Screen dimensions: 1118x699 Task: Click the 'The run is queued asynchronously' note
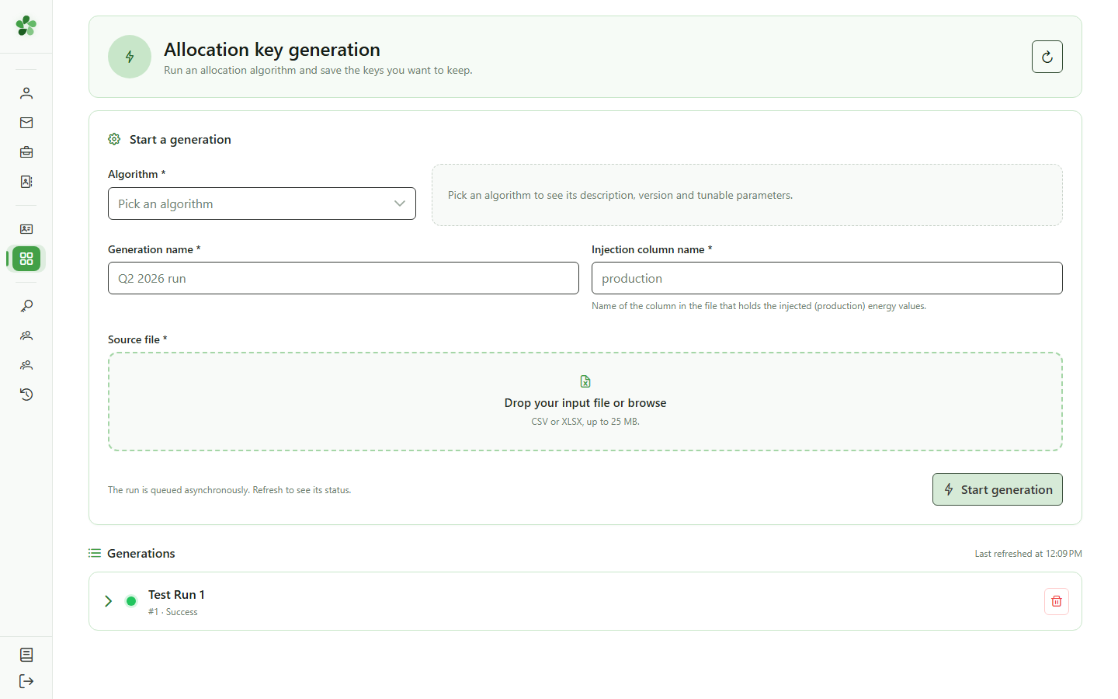(229, 490)
